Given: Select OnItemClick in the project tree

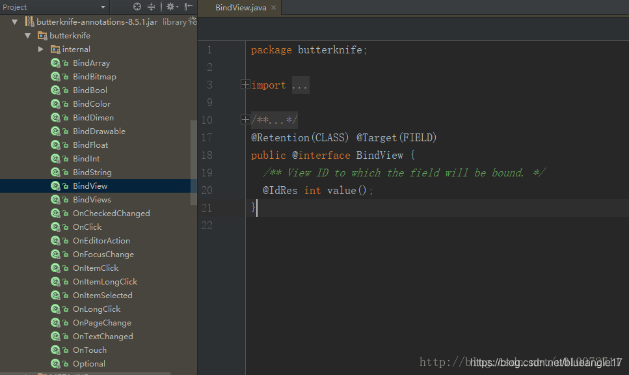Looking at the screenshot, I should click(96, 268).
